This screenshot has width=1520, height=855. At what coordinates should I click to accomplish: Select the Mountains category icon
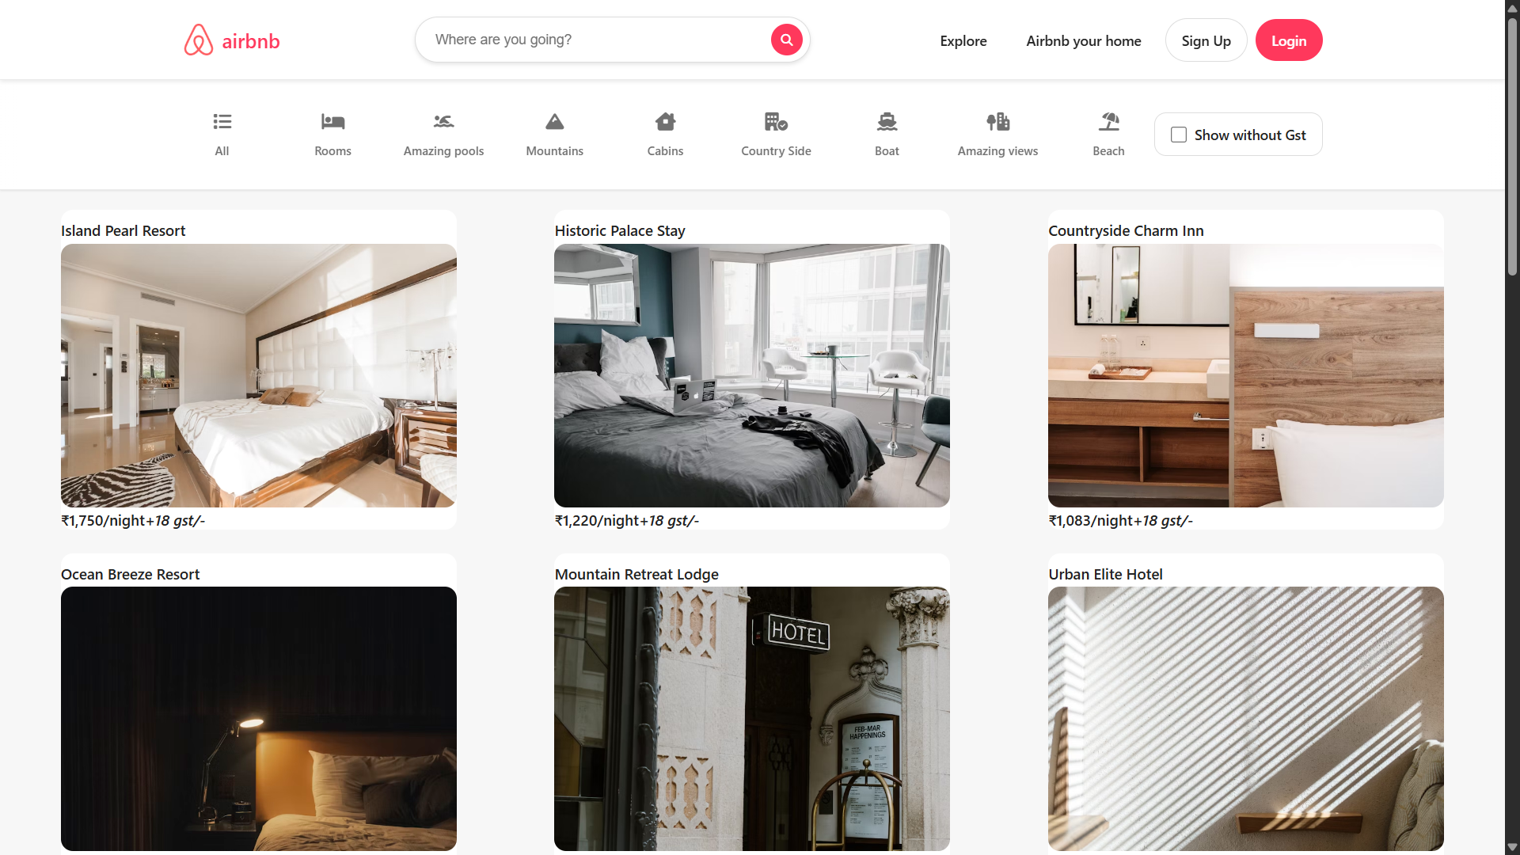click(x=554, y=122)
